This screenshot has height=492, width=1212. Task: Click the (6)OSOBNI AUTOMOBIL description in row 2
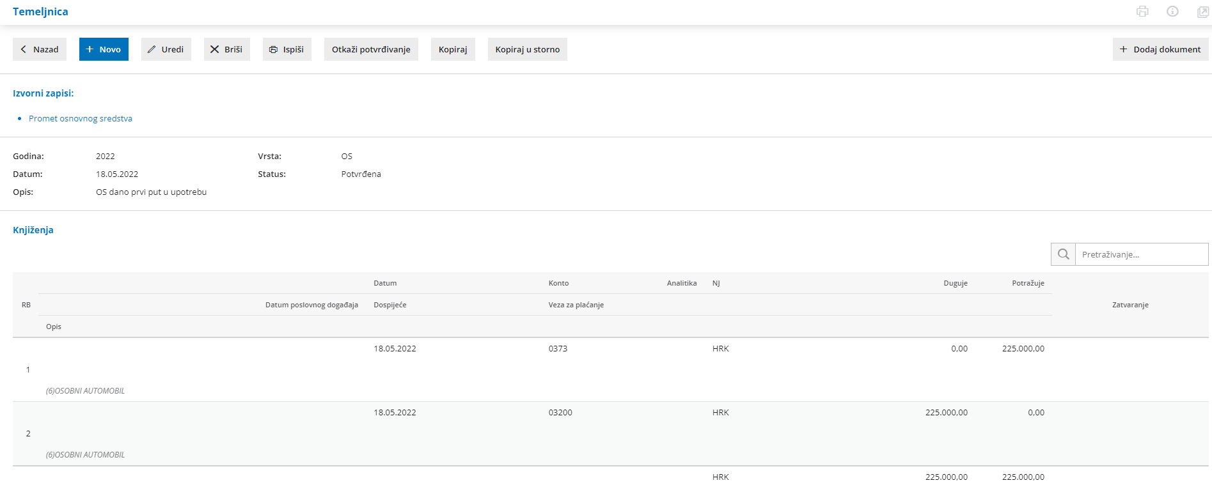(x=85, y=454)
